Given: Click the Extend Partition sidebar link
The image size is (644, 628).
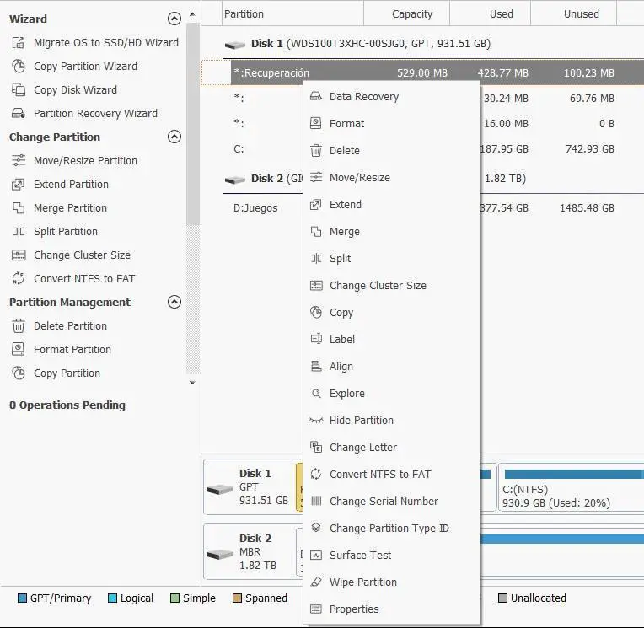Looking at the screenshot, I should coord(71,184).
